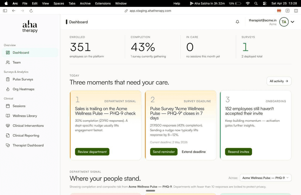The height and width of the screenshot is (195, 301).
Task: Open the Team label in sidebar
Action: pyautogui.click(x=17, y=62)
